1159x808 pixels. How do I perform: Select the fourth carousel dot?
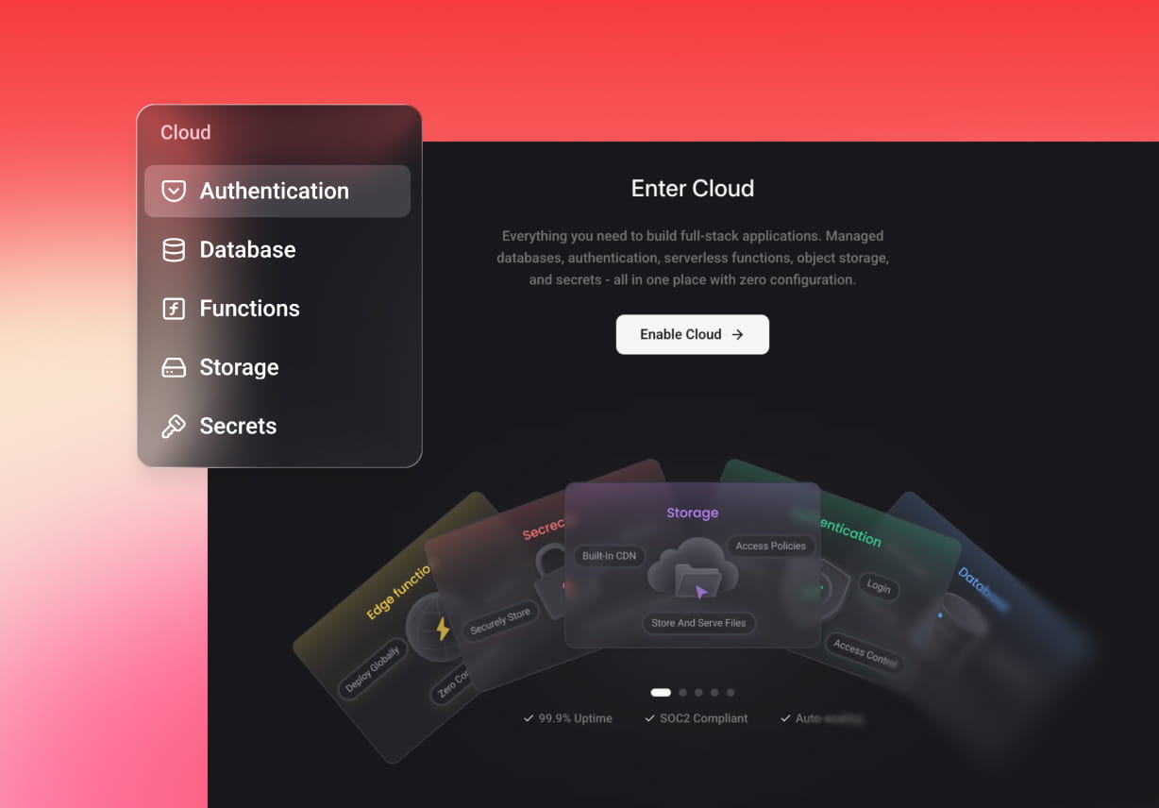point(714,692)
